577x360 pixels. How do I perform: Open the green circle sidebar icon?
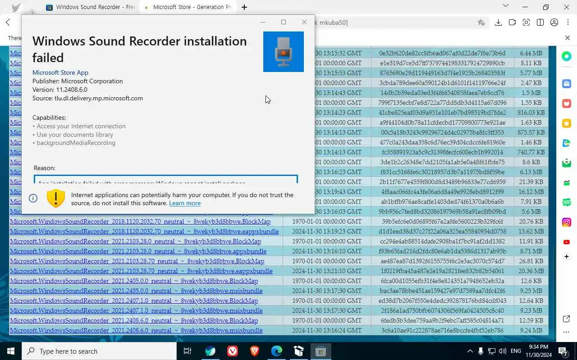(567, 56)
